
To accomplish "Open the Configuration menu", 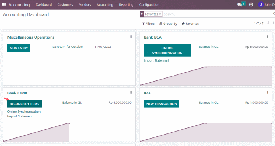I will 149,5.
